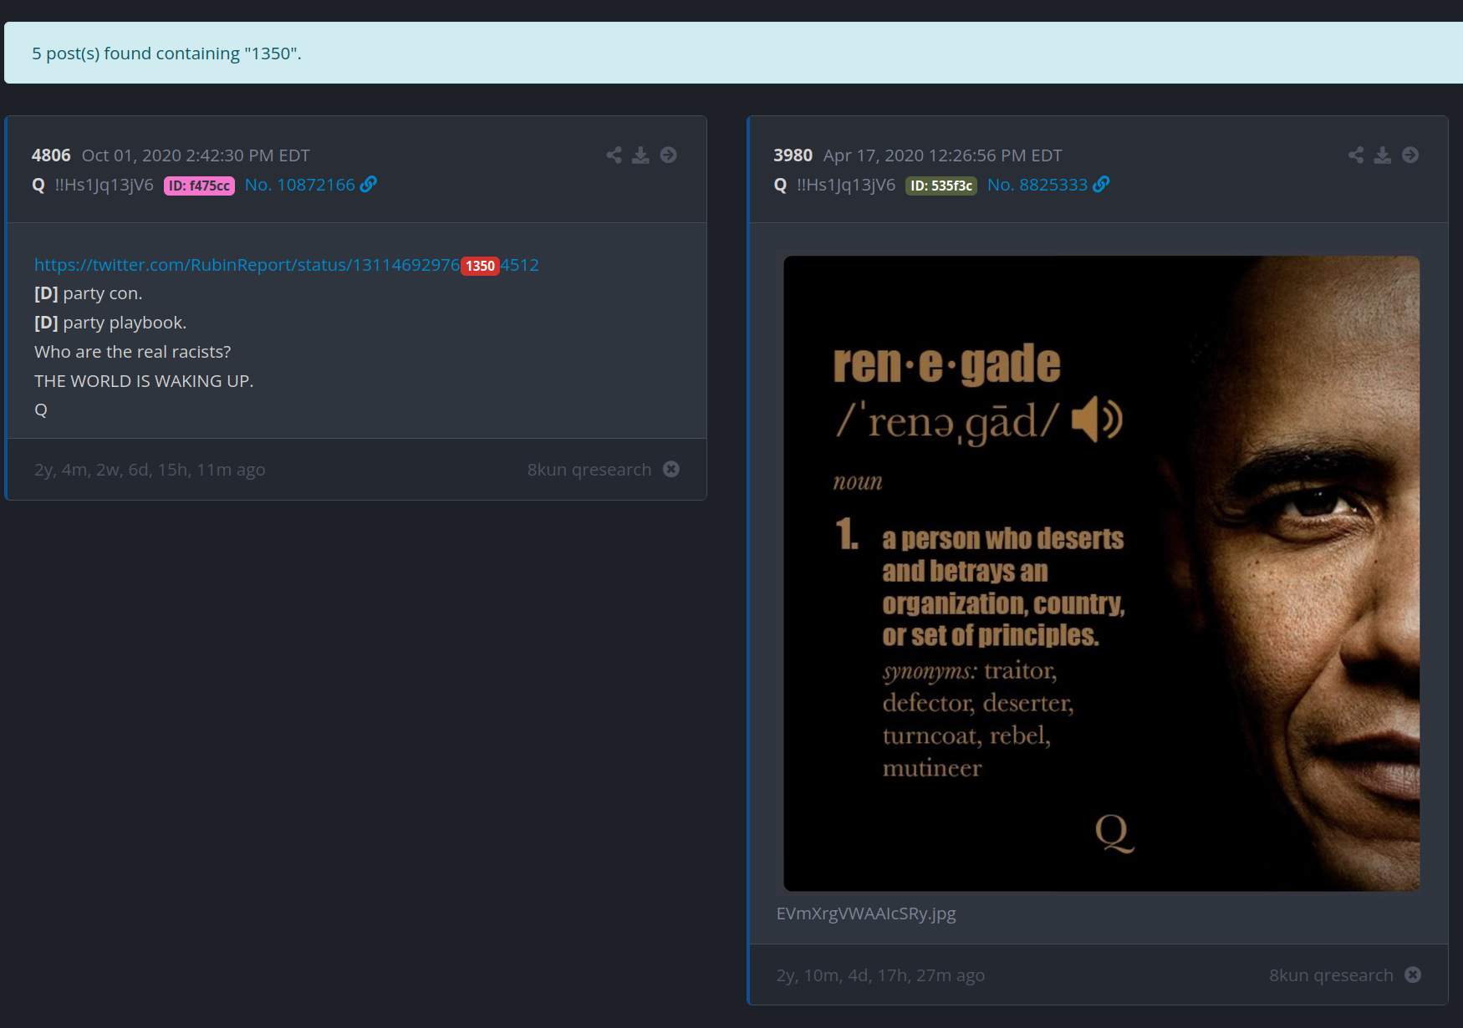Copy link icon beside No. 10872166

[x=369, y=184]
